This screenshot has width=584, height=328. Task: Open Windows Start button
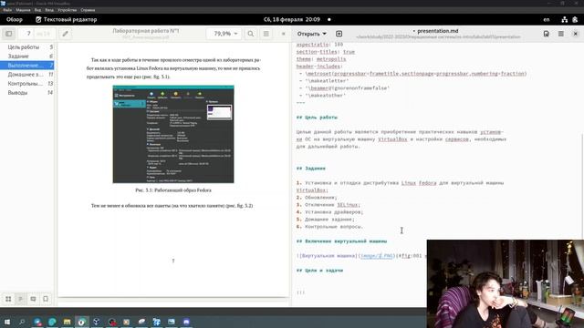(x=7, y=322)
